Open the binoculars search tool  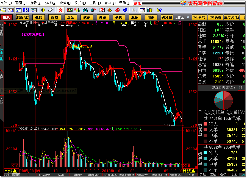85,10
